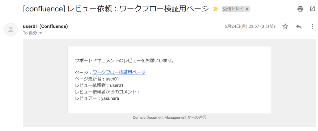Remove the 受信トレイ label with the x
The height and width of the screenshot is (131, 318).
pos(247,9)
